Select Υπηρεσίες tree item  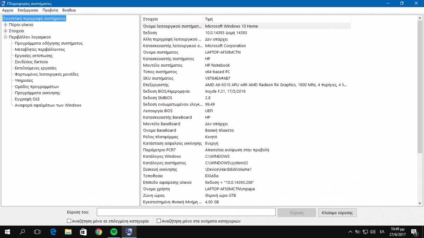(24, 80)
